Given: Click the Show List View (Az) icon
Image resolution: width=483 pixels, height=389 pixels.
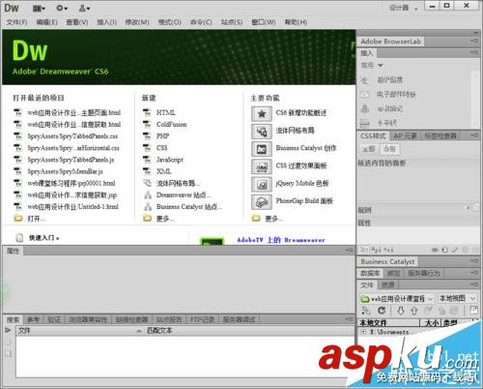Looking at the screenshot, I should pos(376,250).
